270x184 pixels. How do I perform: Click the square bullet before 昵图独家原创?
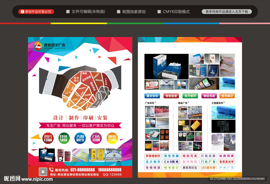coord(119,12)
